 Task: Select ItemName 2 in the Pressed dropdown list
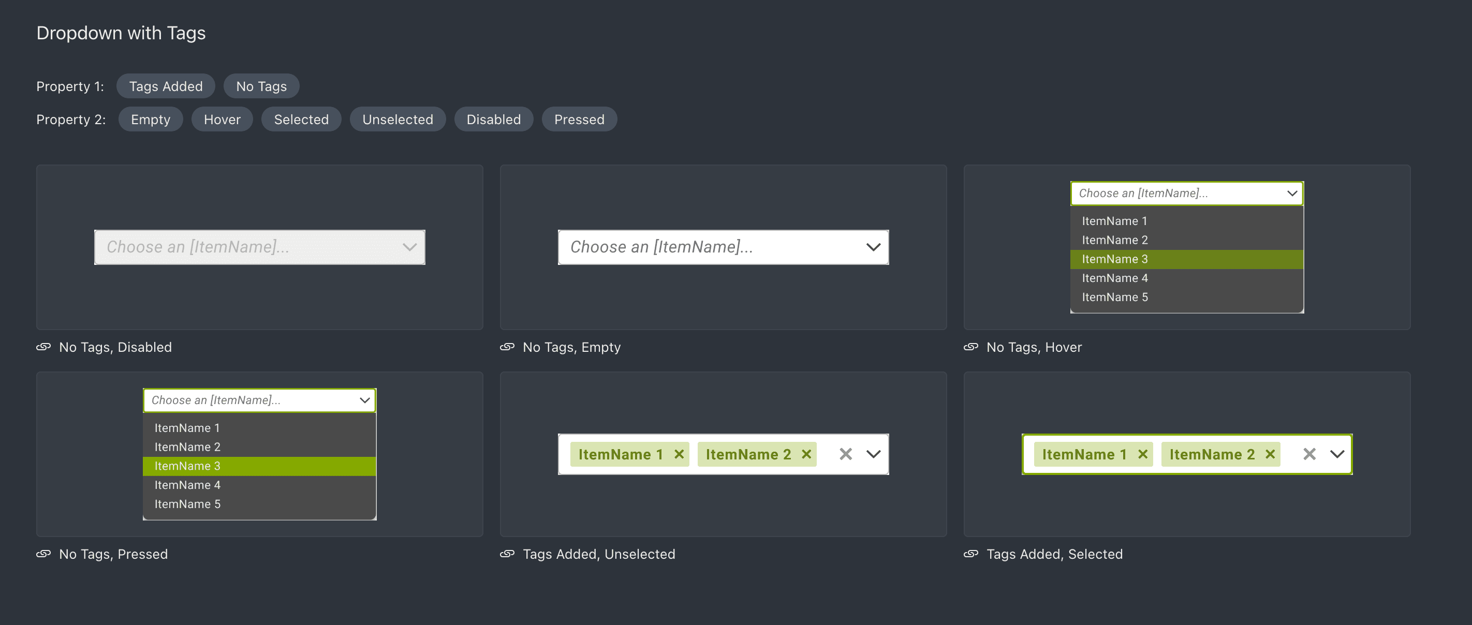pyautogui.click(x=259, y=448)
